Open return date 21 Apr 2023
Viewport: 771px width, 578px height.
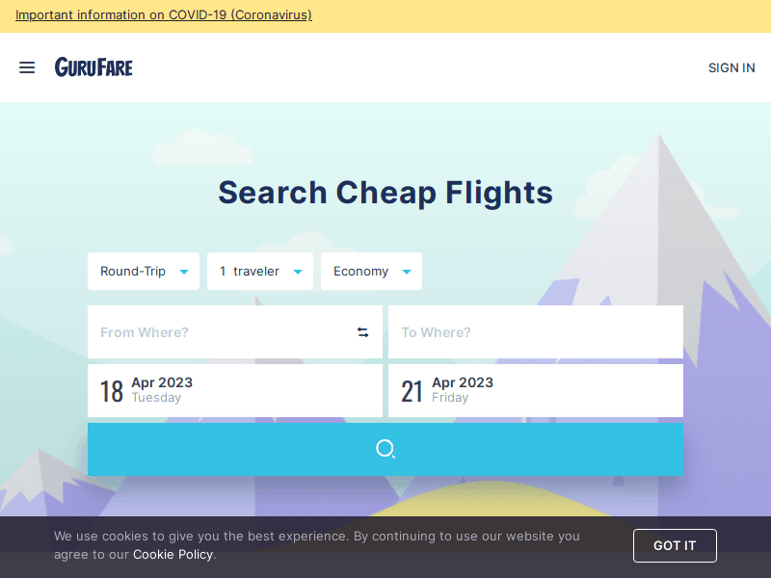[535, 390]
